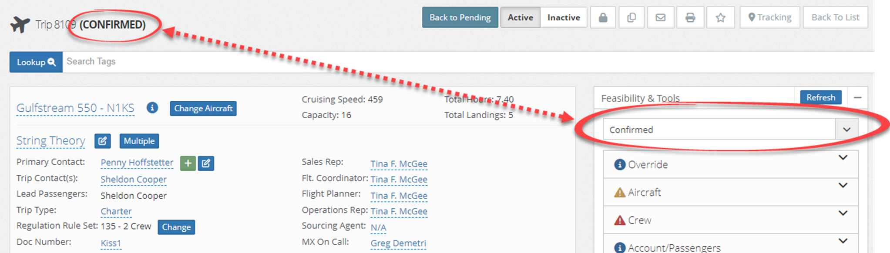The width and height of the screenshot is (890, 253).
Task: Collapse the Feasibility & Tools panel
Action: tap(857, 98)
